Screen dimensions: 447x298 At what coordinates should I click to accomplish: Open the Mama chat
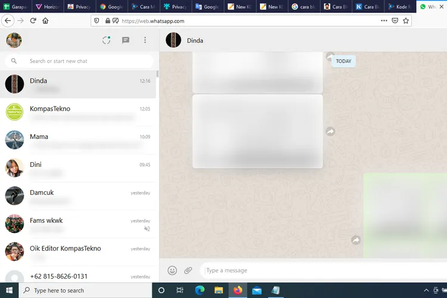click(79, 140)
